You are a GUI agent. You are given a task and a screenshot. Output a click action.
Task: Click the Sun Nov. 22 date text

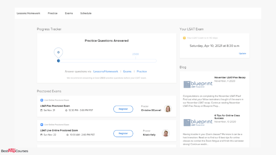[50, 135]
